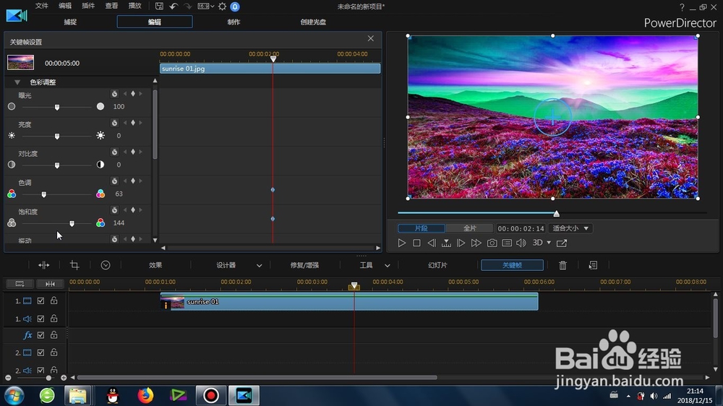The width and height of the screenshot is (723, 406).
Task: Toggle video track 1 enable checkbox
Action: (x=40, y=301)
